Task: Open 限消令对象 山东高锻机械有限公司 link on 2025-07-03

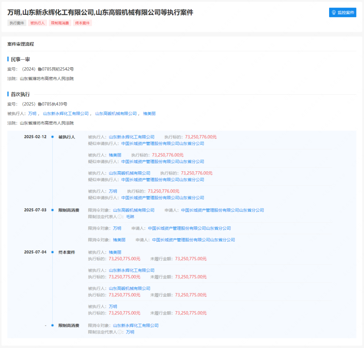Action: (134, 210)
